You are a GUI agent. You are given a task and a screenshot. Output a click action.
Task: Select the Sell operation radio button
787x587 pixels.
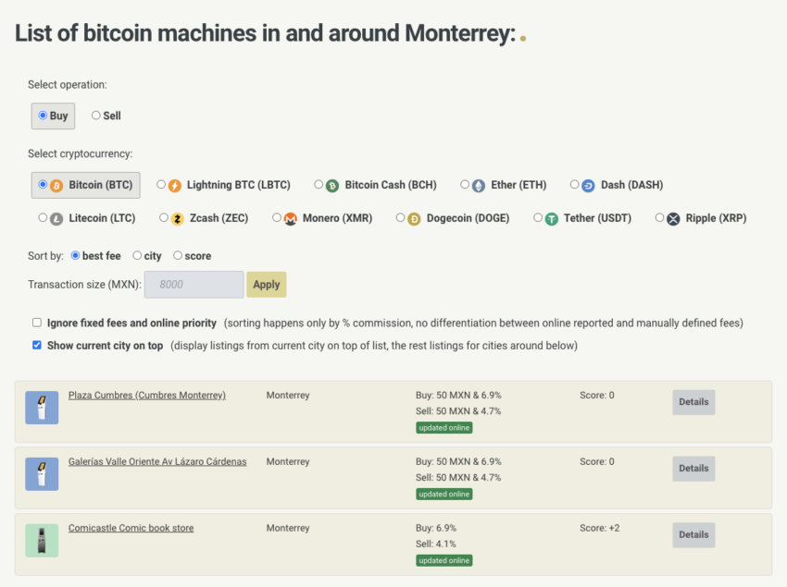(x=96, y=116)
